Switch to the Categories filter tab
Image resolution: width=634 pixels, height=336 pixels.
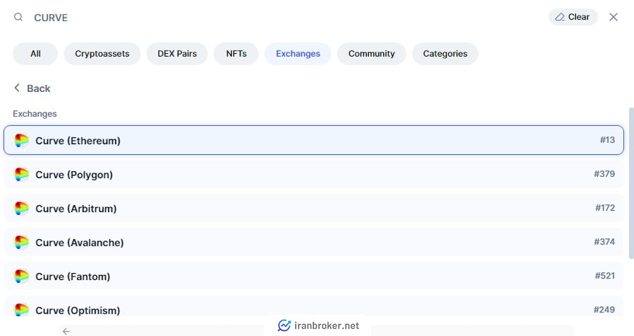tap(445, 54)
